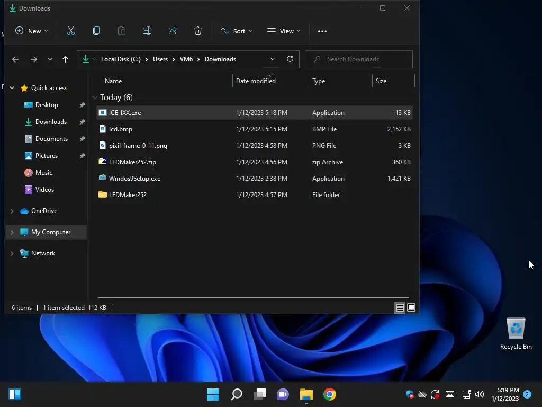The height and width of the screenshot is (407, 542).
Task: Expand the OneDrive tree node
Action: tap(12, 211)
